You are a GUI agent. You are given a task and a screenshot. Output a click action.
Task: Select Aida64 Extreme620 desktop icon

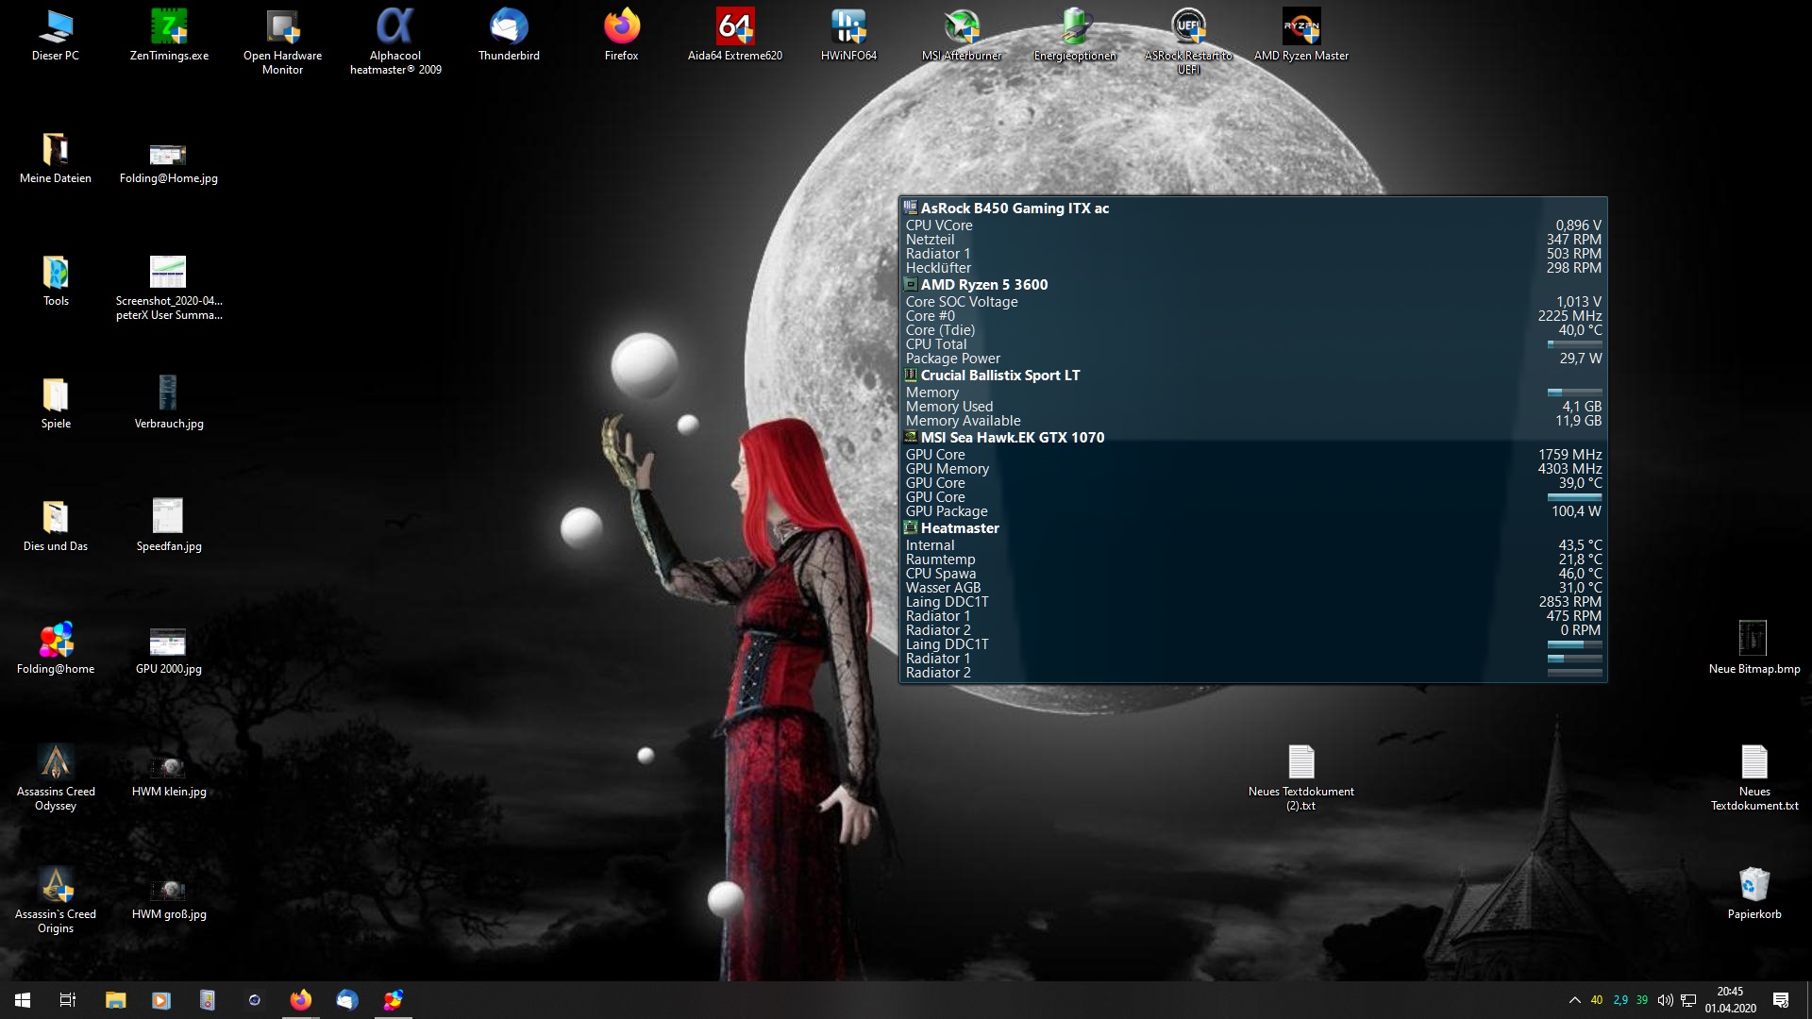(734, 28)
